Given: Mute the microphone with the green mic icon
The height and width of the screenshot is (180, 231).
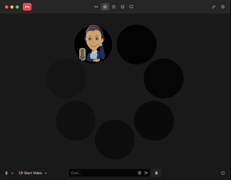Looking at the screenshot, I should [x=6, y=173].
